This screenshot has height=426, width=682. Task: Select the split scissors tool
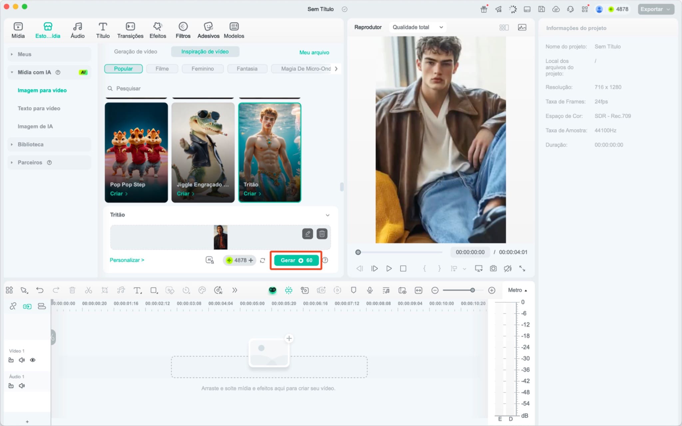88,290
